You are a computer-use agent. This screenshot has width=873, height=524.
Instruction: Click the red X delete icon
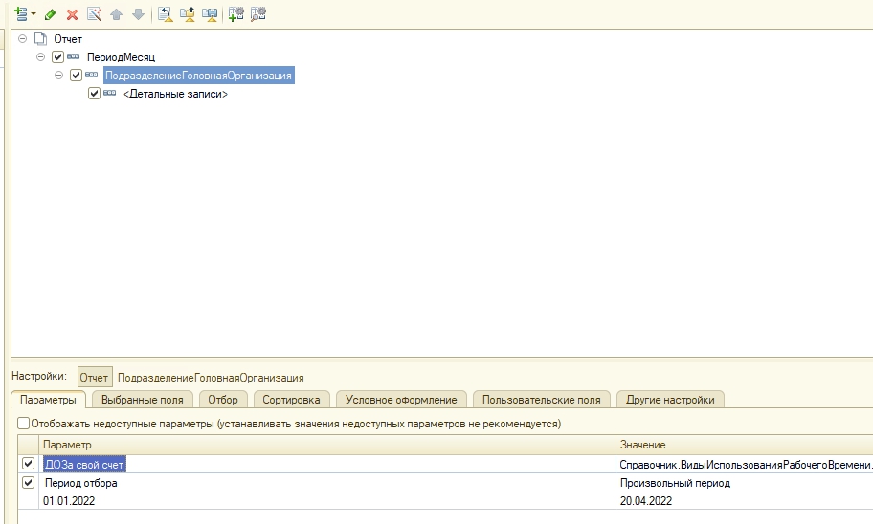click(72, 14)
